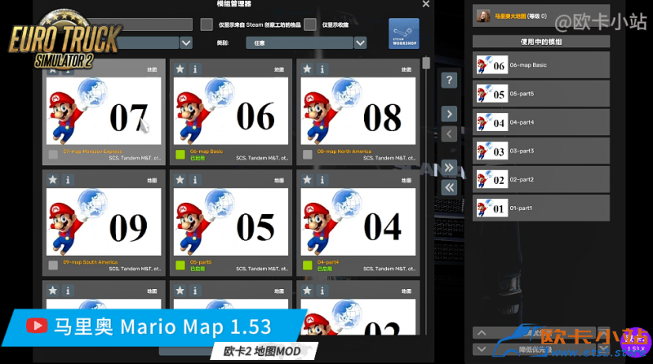This screenshot has width=653, height=364.
Task: Click the profile avatar picture
Action: (x=483, y=16)
